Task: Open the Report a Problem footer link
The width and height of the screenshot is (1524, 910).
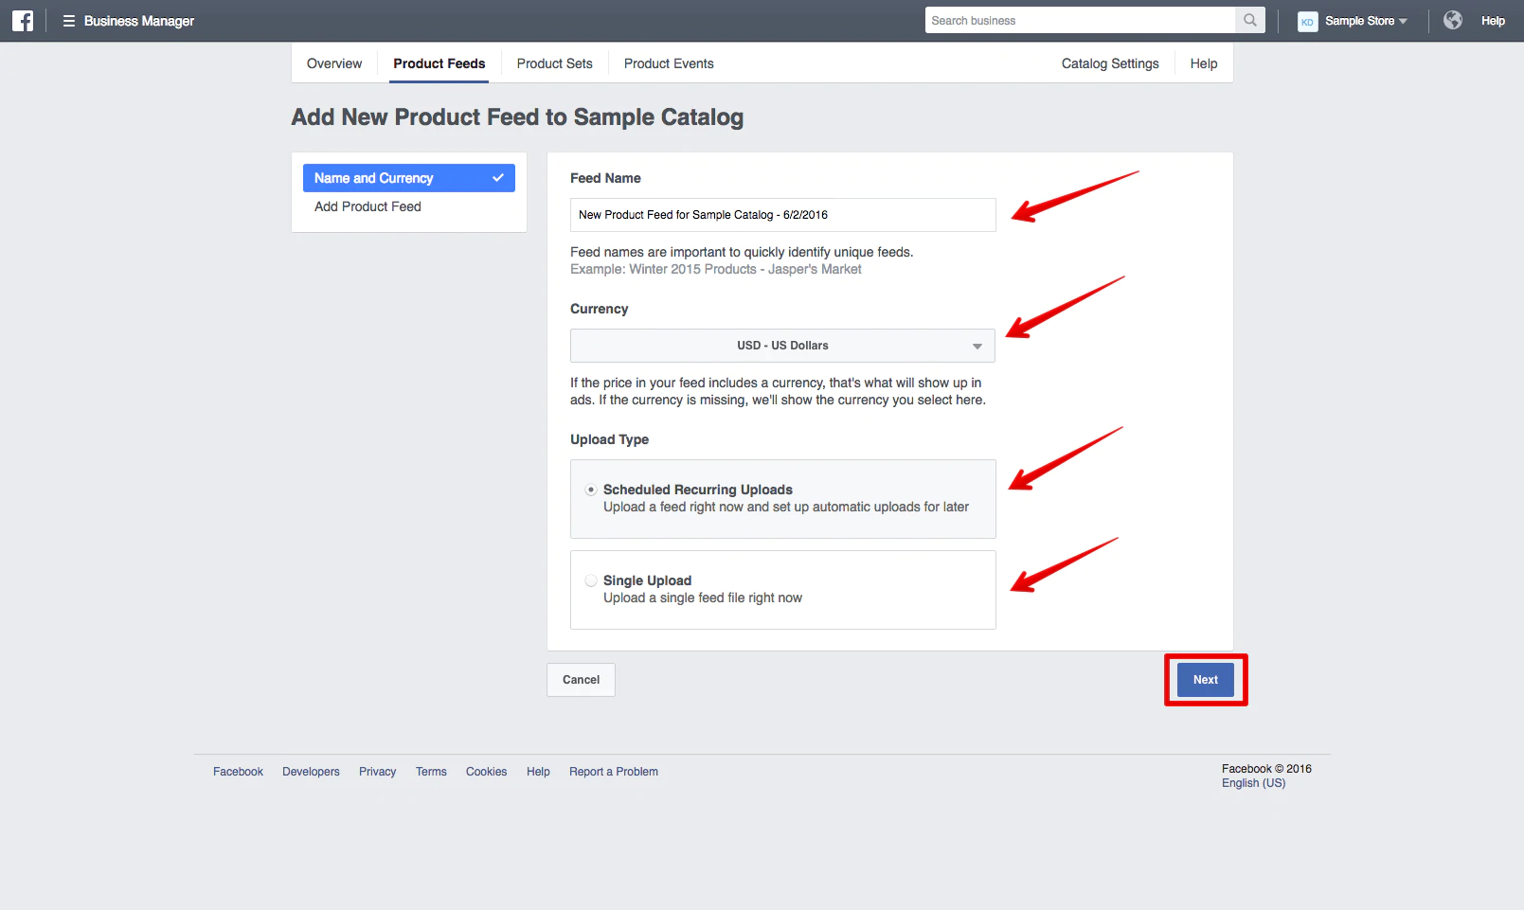Action: [614, 772]
